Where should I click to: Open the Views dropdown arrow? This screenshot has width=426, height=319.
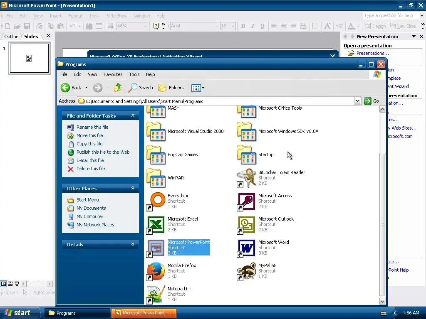pyautogui.click(x=203, y=88)
